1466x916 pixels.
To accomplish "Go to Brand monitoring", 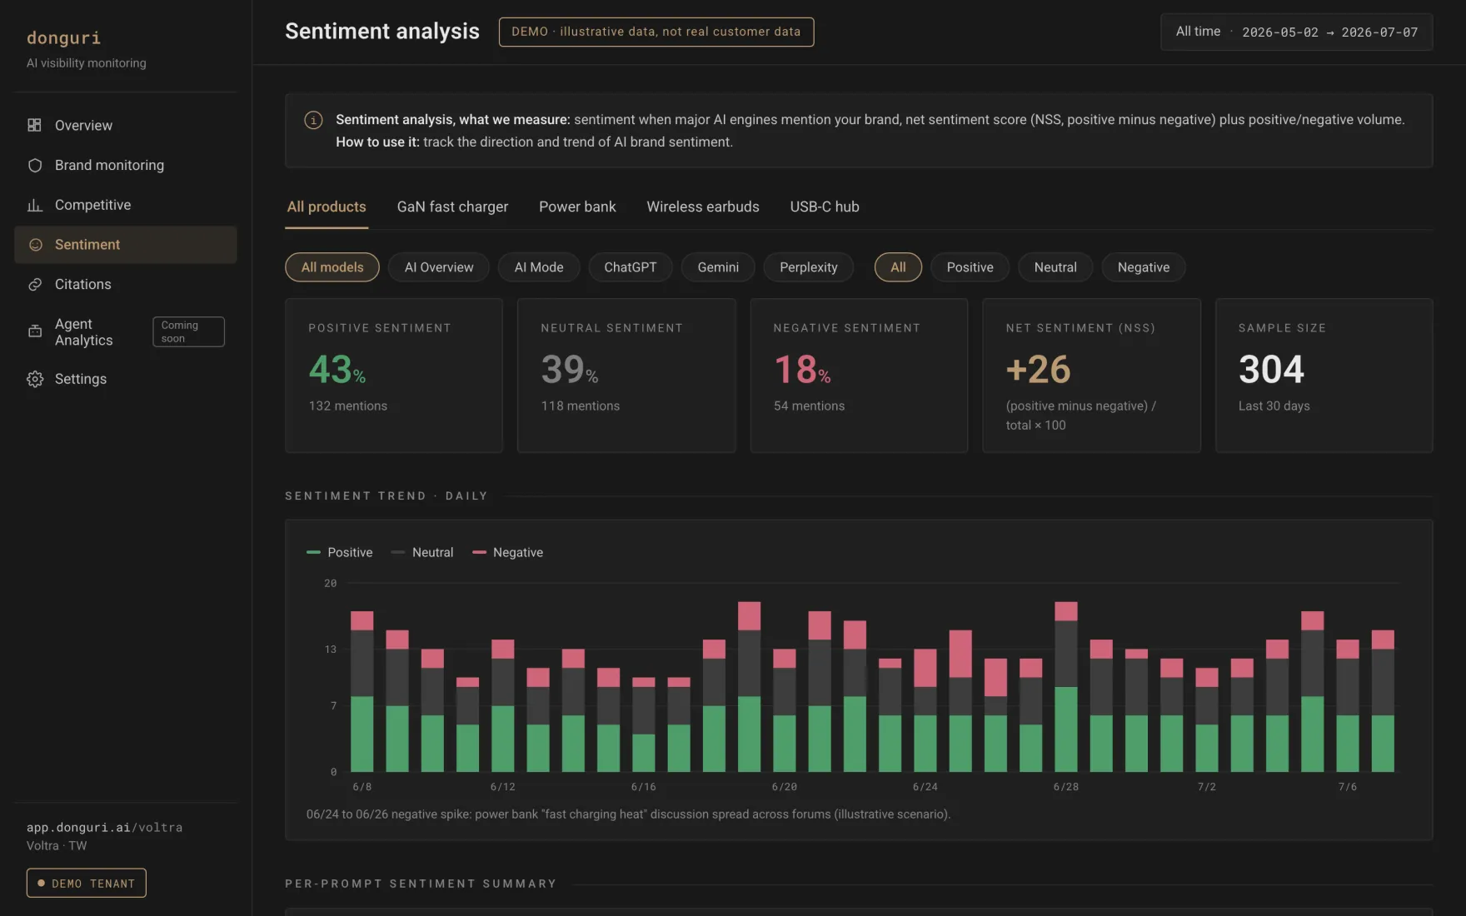I will pyautogui.click(x=126, y=165).
